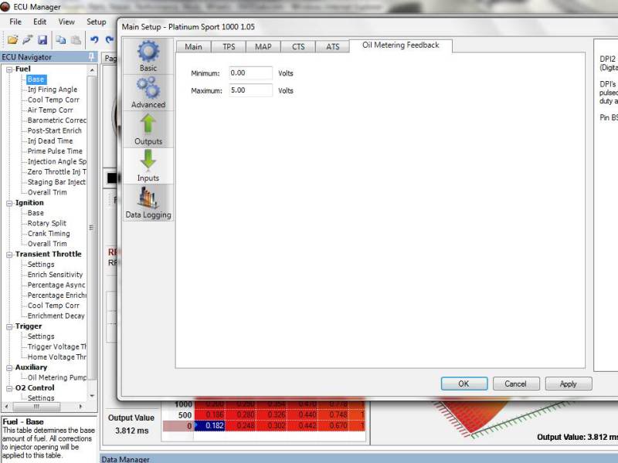
Task: Collapse the Auxiliary tree group
Action: (x=9, y=368)
